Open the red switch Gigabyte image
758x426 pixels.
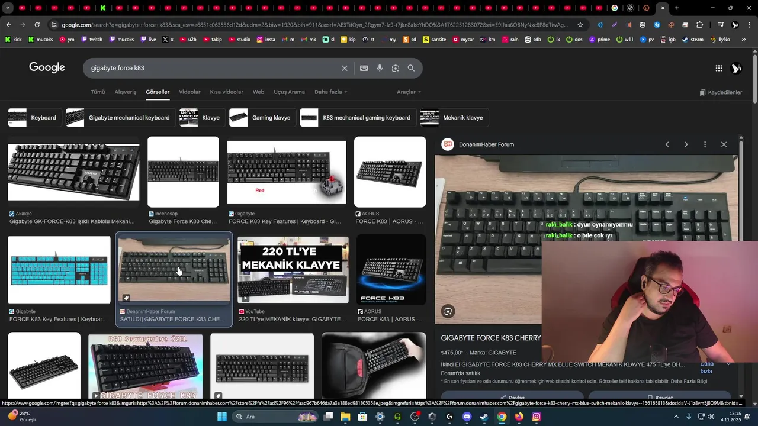(287, 172)
